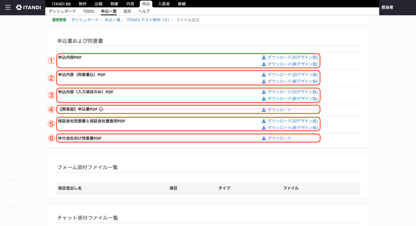
Task: Download 申込内容（同意書込）PDF 旧デザイン版
Action: [290, 75]
